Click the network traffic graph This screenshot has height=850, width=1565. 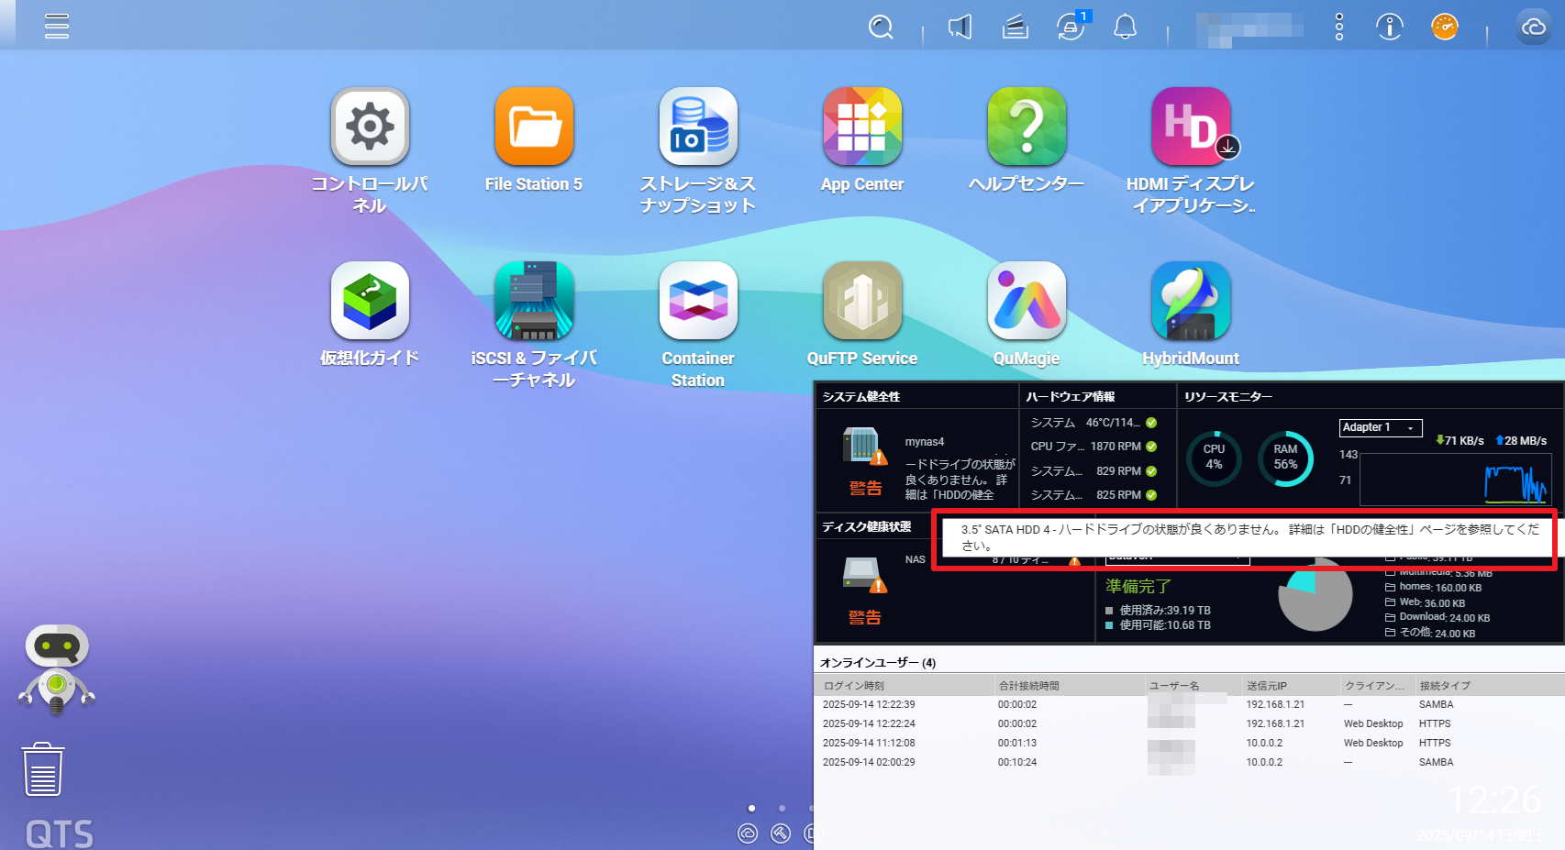pos(1455,480)
